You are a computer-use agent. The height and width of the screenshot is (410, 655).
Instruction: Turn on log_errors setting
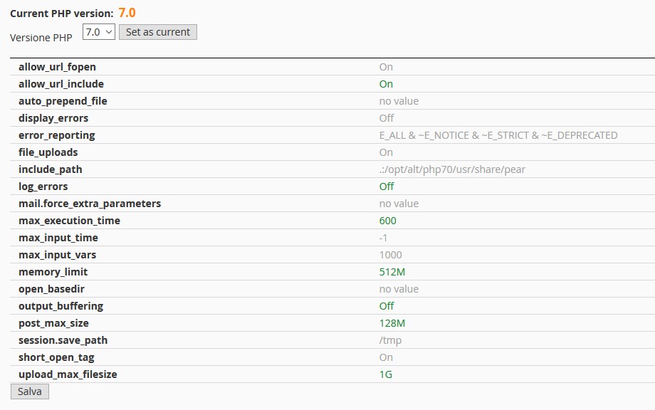click(386, 186)
